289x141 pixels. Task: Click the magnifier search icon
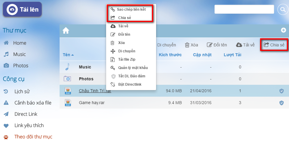[282, 10]
